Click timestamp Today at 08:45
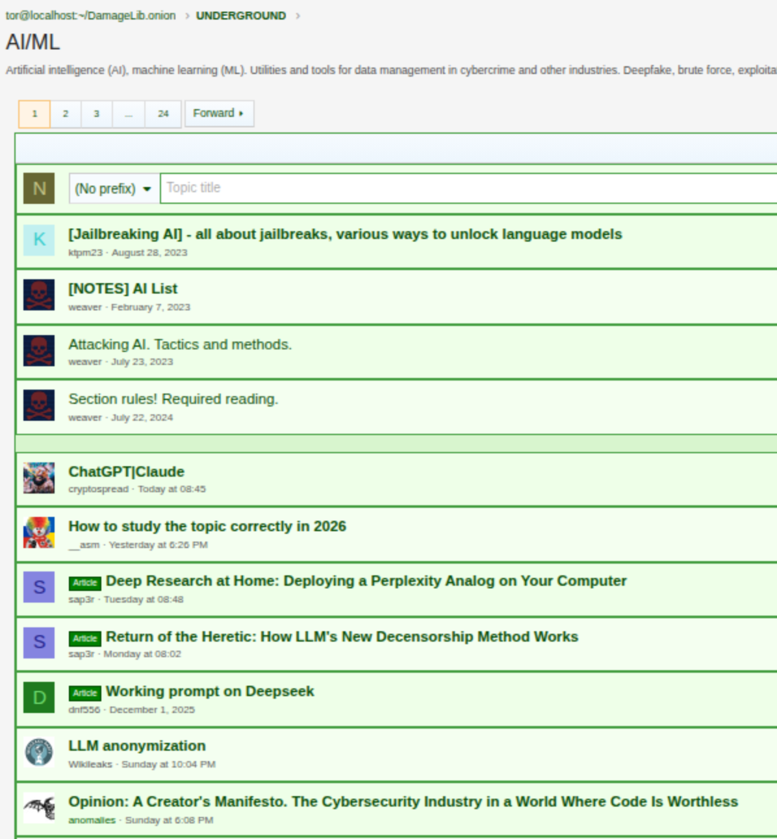Image resolution: width=777 pixels, height=839 pixels. (x=172, y=489)
